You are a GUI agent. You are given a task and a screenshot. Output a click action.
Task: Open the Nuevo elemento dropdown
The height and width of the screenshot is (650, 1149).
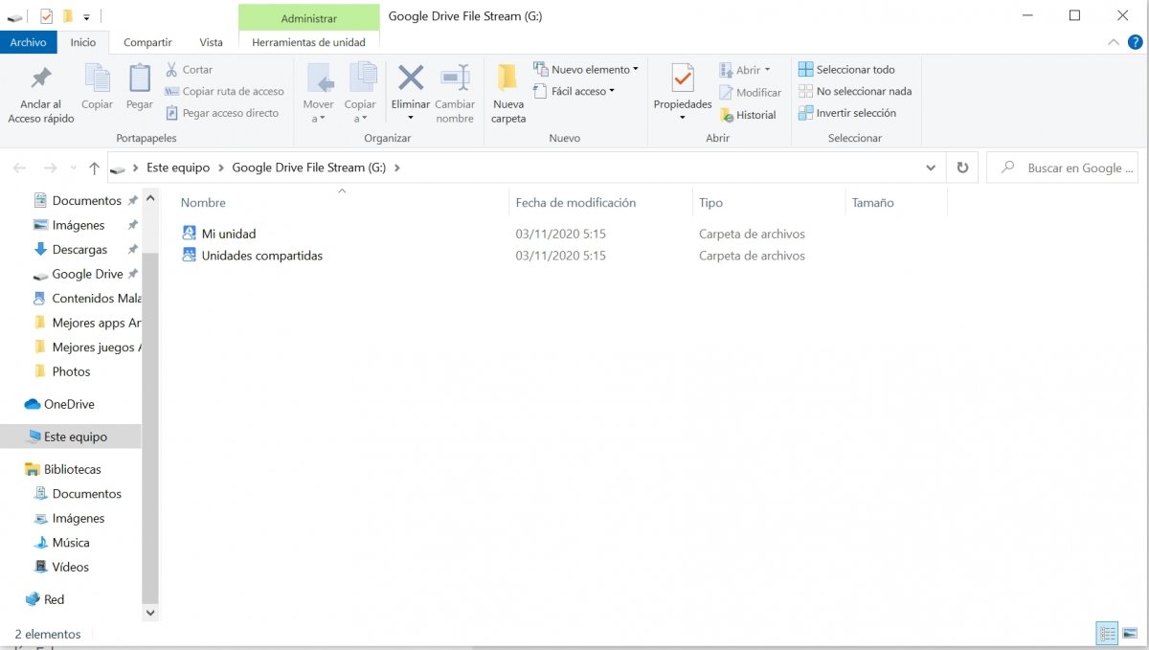(x=586, y=70)
